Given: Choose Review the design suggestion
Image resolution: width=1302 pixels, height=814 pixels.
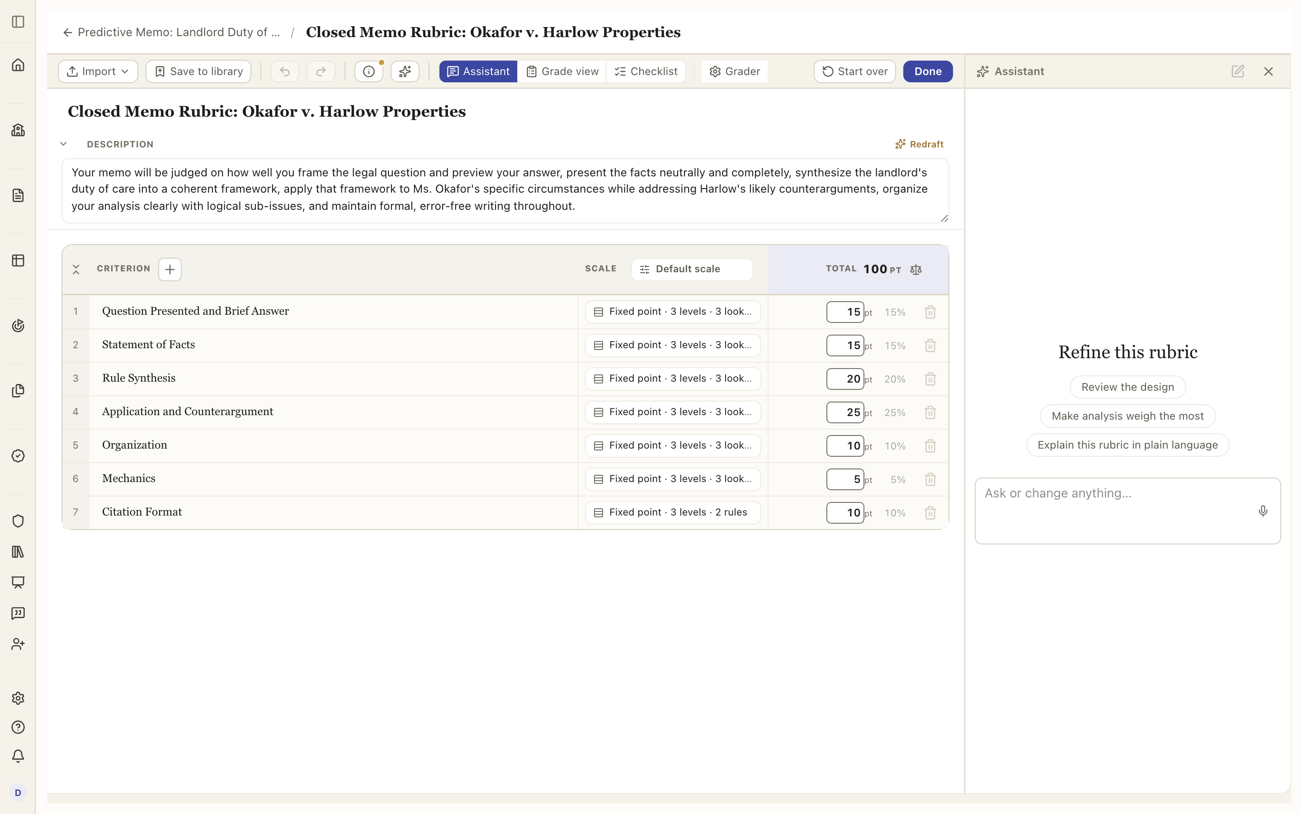Looking at the screenshot, I should pos(1127,387).
